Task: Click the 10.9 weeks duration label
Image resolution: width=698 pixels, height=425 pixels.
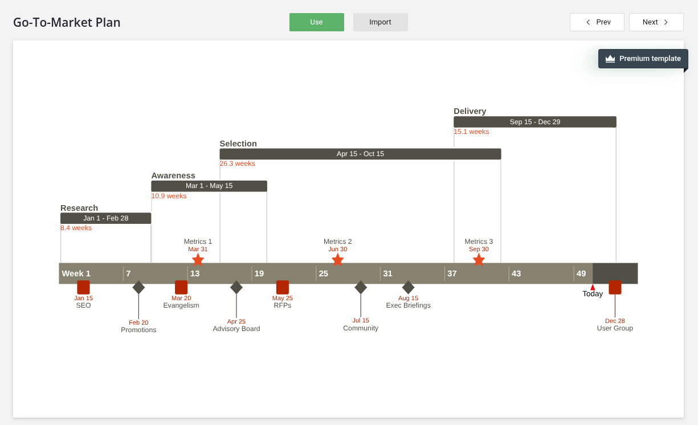Action: [x=169, y=196]
